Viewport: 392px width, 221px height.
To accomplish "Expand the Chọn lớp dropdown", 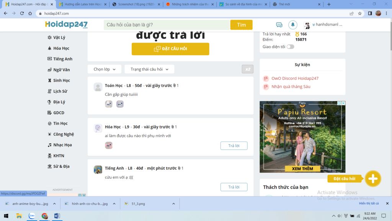I will (x=105, y=69).
